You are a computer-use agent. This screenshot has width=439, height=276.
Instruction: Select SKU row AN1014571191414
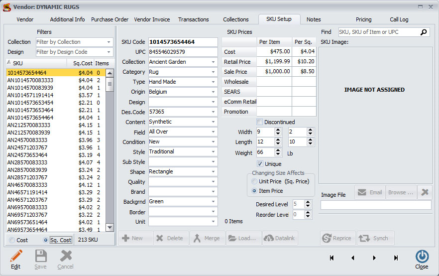point(56,95)
